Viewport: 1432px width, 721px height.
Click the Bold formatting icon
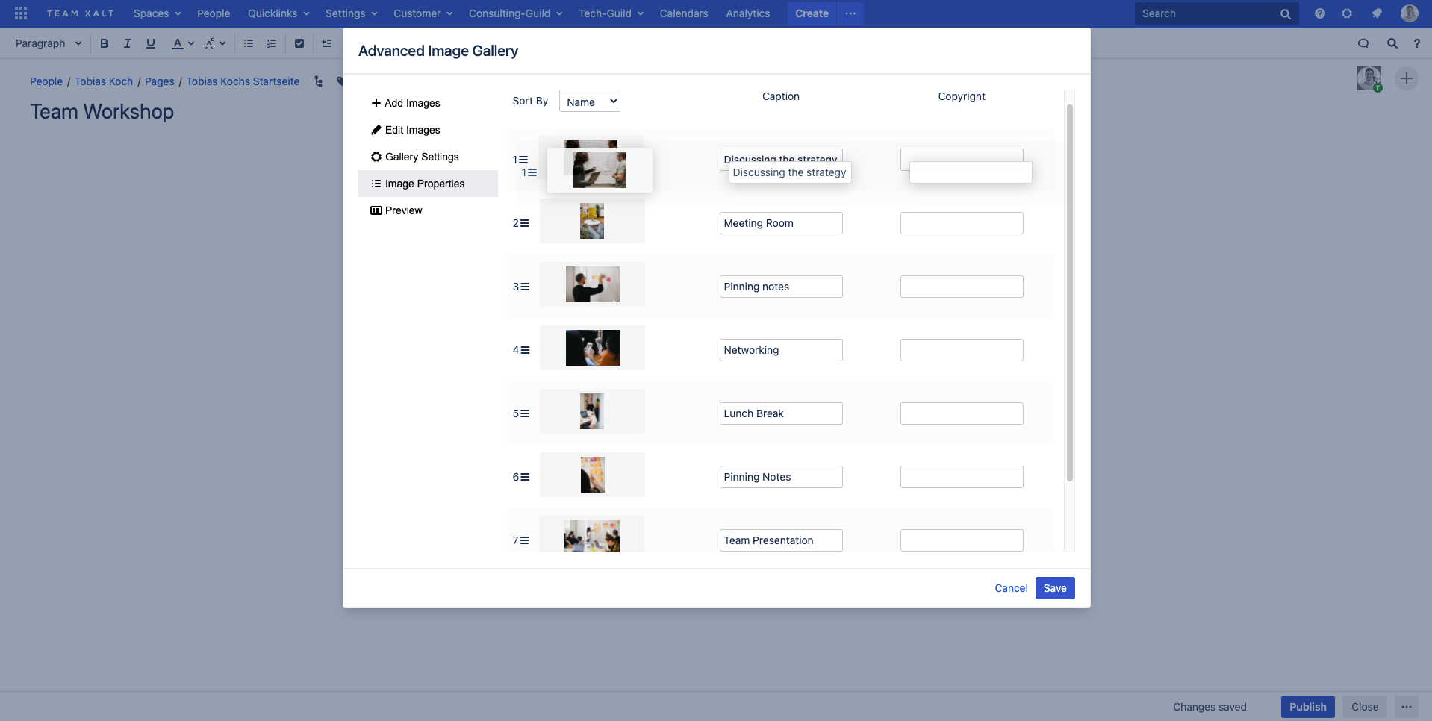click(105, 43)
